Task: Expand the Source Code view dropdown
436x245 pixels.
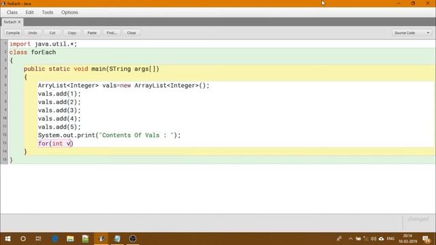Action: pyautogui.click(x=411, y=33)
